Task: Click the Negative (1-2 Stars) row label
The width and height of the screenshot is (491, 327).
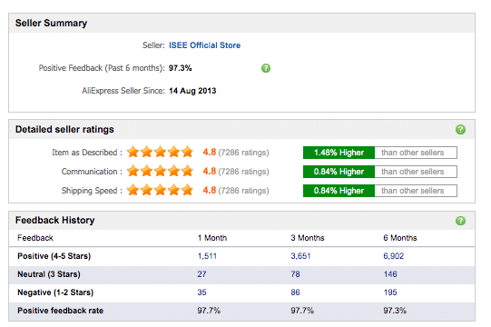Action: pos(55,292)
